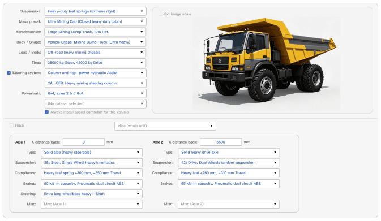Image resolution: width=381 pixels, height=221 pixels.
Task: Open the Mass preset Ultra Mining Cab dropdown
Action: (95, 21)
